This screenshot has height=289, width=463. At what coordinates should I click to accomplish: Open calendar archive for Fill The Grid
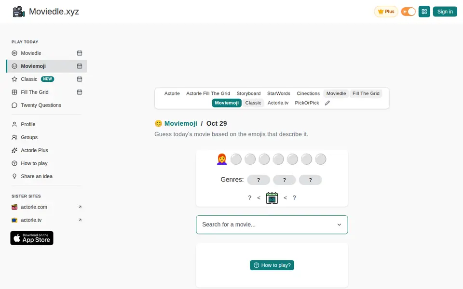click(80, 92)
